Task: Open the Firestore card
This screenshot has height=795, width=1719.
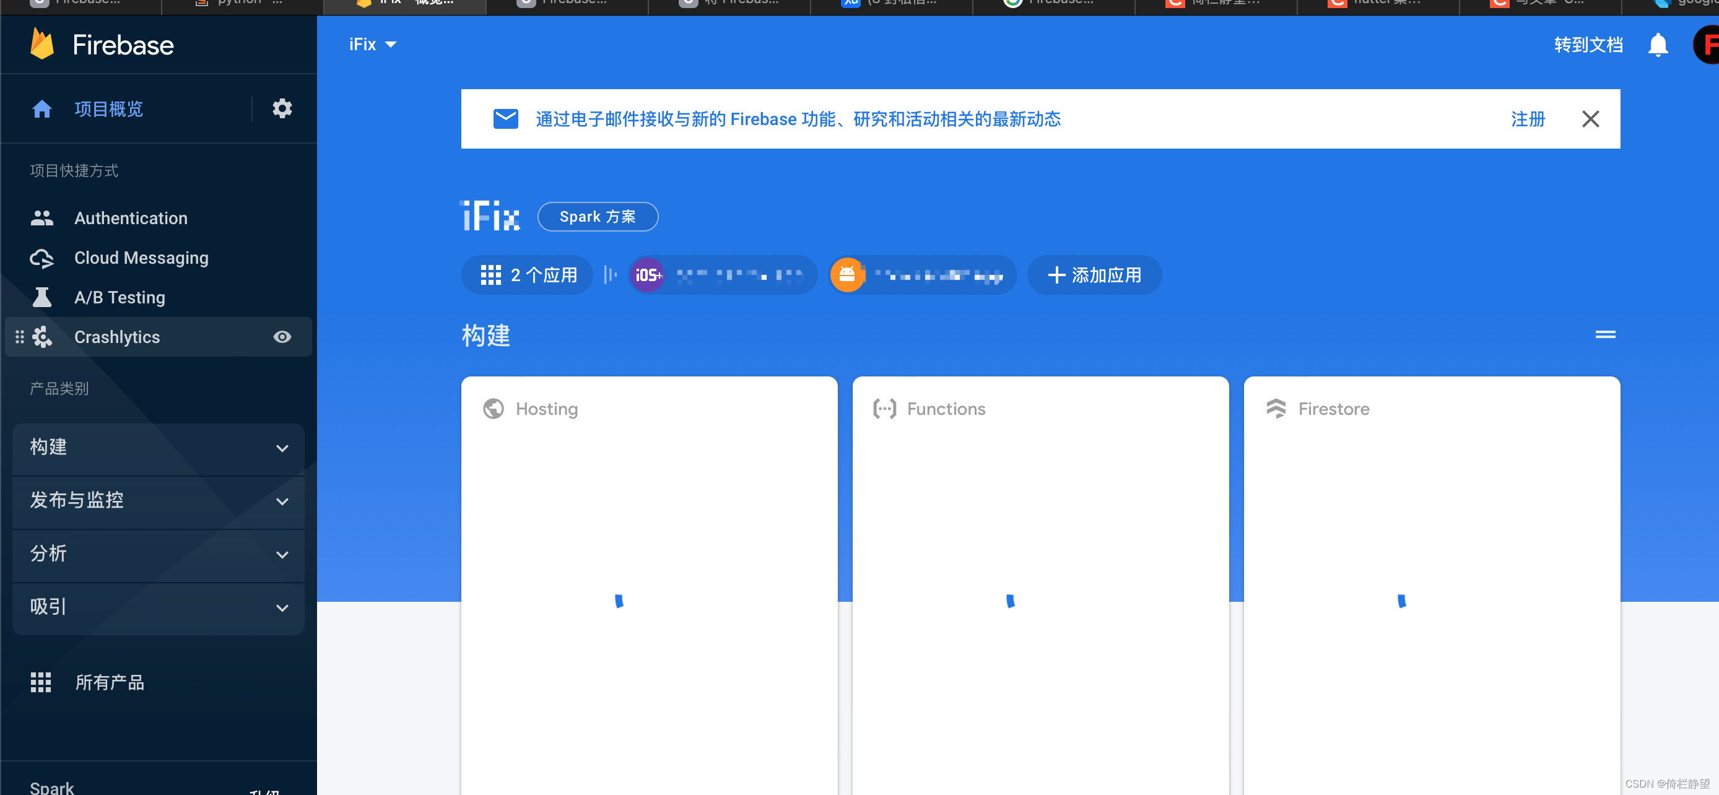Action: point(1430,409)
